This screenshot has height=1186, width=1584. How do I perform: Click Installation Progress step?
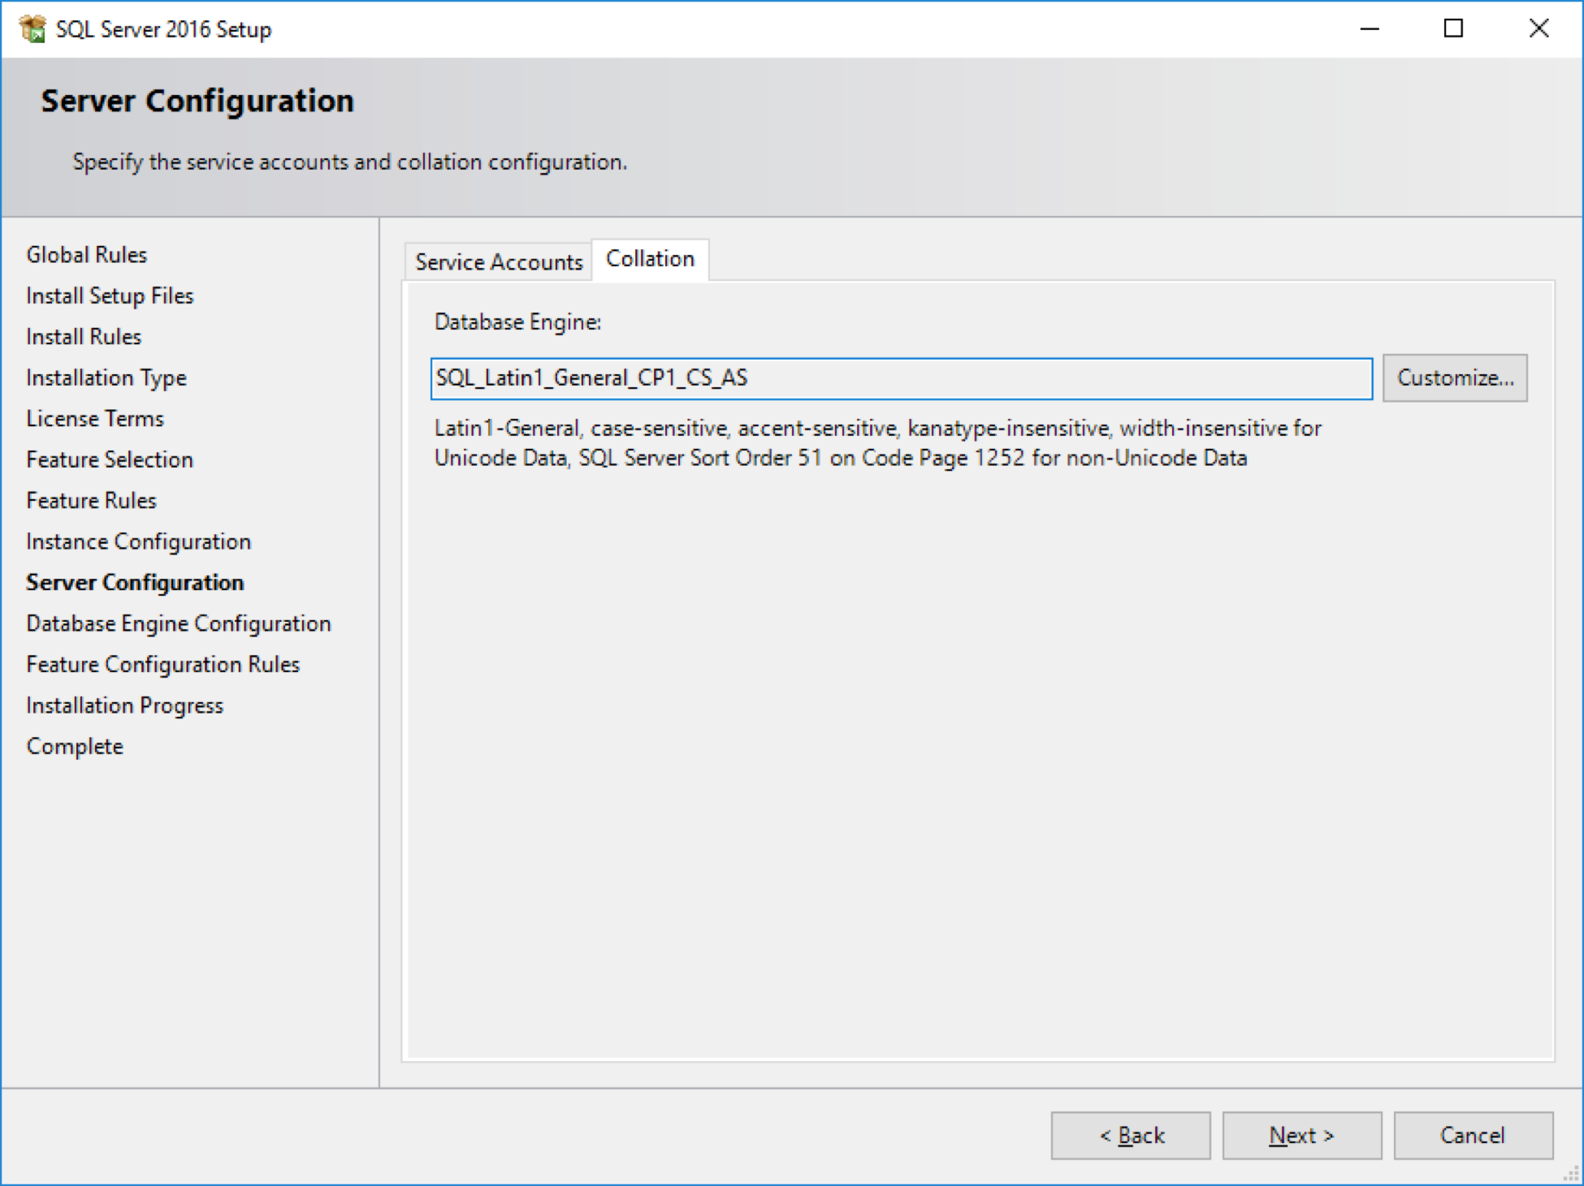(x=125, y=705)
